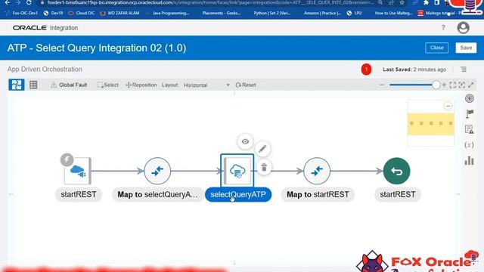Click maximize canvas icon
Screen dimensions: 484x272
[471, 85]
